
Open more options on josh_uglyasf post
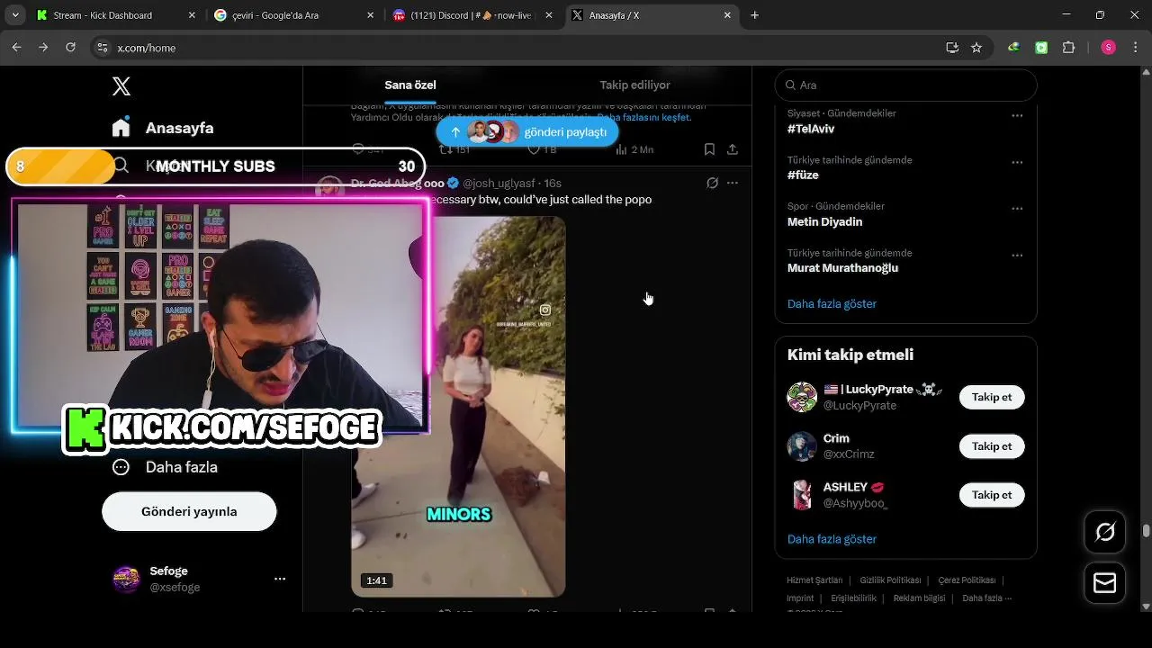point(733,183)
